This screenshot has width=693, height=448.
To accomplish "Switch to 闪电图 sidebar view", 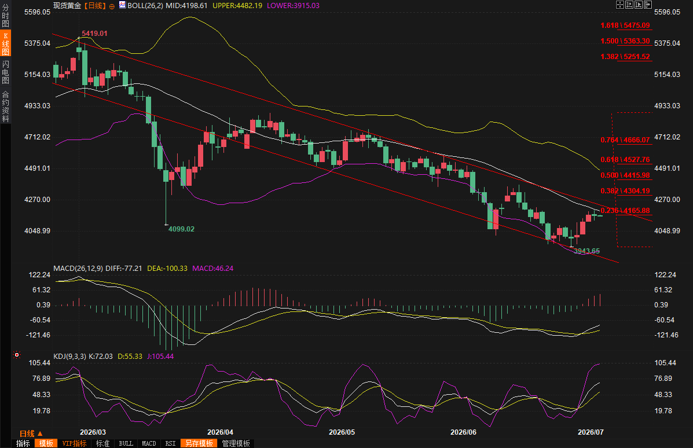I will tap(5, 72).
